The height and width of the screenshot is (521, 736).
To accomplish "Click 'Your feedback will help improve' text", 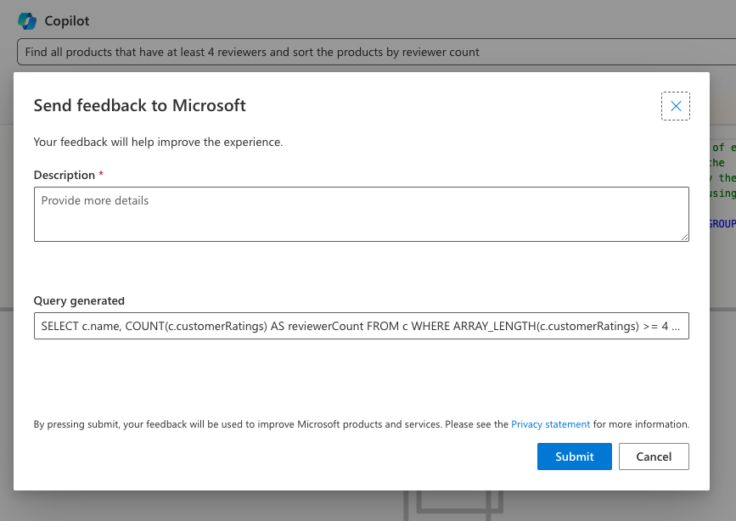I will tap(158, 142).
